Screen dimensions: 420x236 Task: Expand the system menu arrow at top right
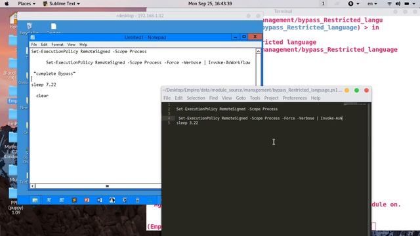[x=414, y=3]
